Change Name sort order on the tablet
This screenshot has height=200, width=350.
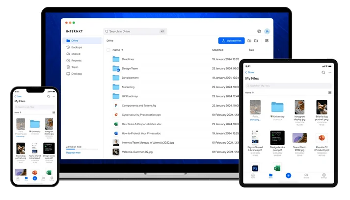[x=249, y=92]
